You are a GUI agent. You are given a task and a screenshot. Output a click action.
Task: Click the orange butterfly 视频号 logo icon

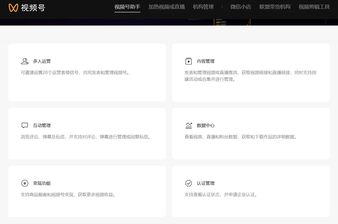(x=13, y=8)
